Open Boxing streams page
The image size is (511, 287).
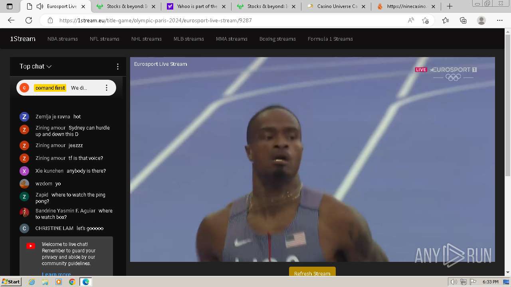[277, 39]
